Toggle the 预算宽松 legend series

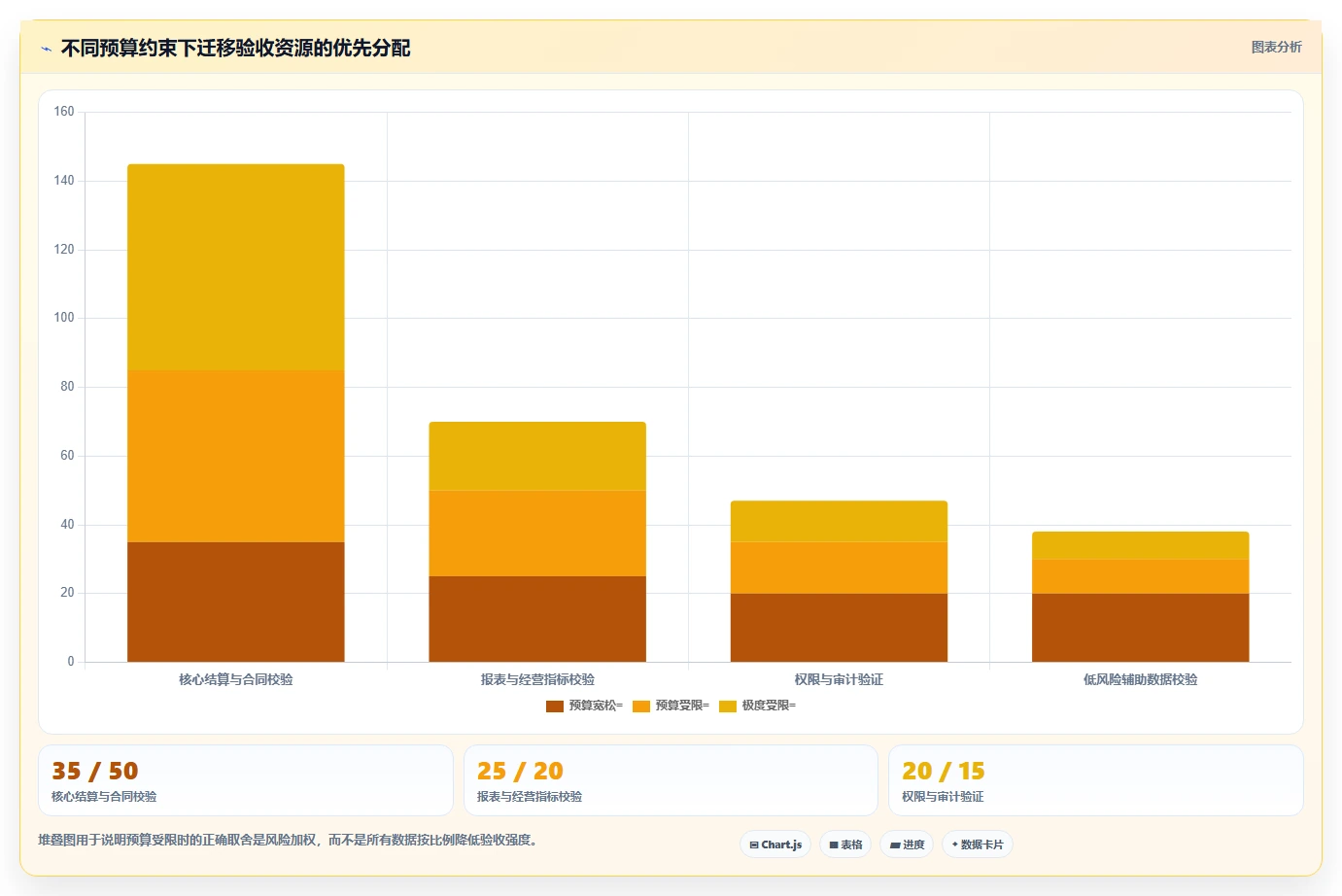[584, 706]
